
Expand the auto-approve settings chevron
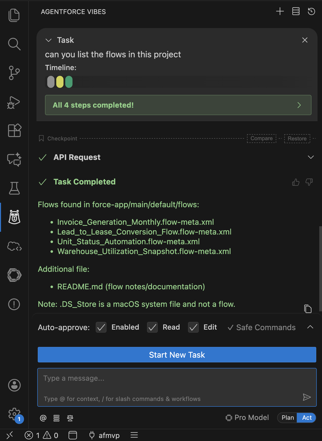pos(310,327)
